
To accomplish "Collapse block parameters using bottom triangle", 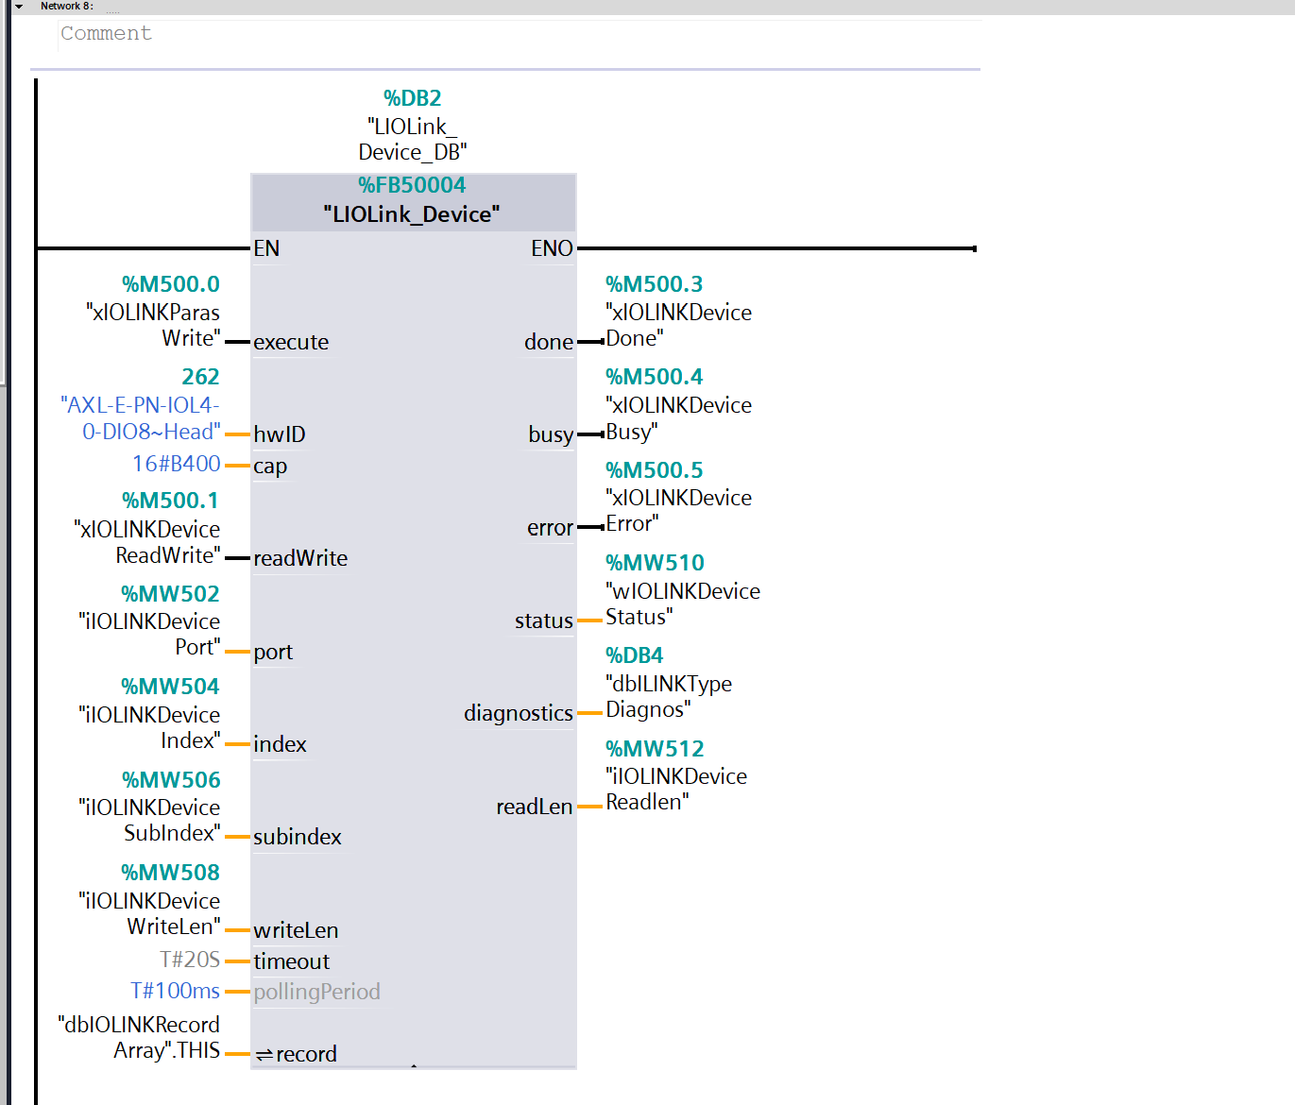I will pos(414,1066).
